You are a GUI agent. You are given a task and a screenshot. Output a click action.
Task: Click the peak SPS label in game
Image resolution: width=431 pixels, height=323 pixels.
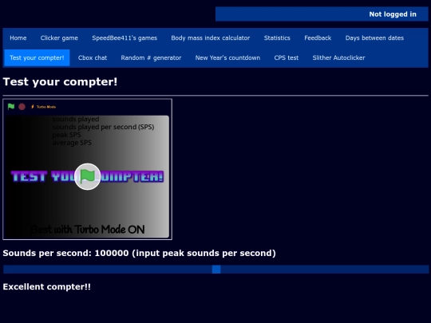coord(66,135)
